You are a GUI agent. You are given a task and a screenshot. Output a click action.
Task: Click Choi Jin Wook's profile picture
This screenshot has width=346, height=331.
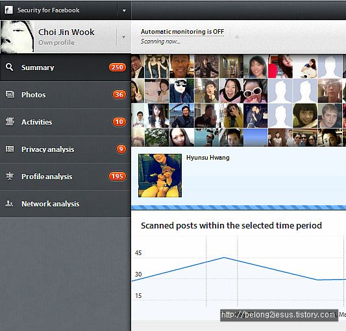point(18,37)
